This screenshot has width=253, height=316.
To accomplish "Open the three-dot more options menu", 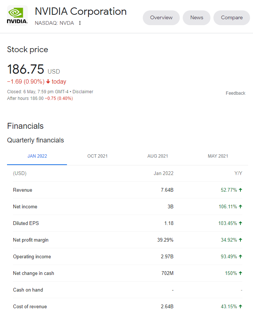I will (80, 23).
